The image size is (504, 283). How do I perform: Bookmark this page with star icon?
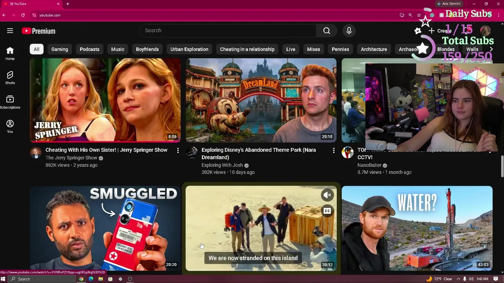tap(419, 15)
